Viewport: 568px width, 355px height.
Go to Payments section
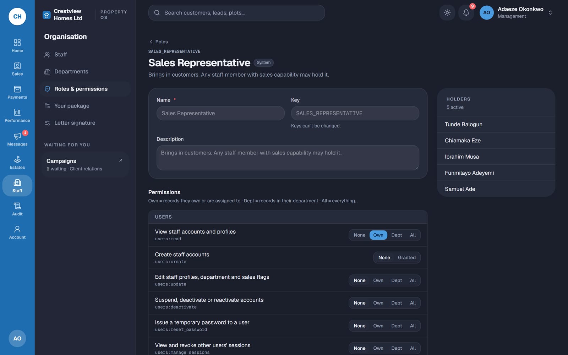[x=17, y=93]
